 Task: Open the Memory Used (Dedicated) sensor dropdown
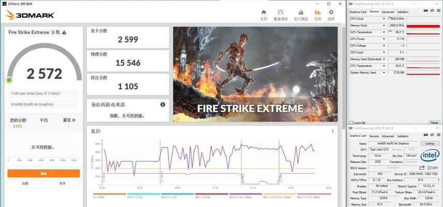384,59
